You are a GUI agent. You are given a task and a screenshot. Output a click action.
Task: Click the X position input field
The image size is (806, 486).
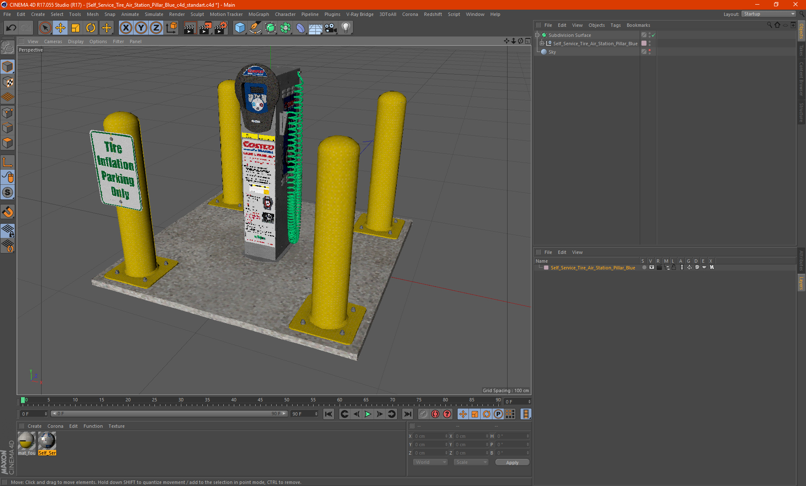[x=430, y=436]
